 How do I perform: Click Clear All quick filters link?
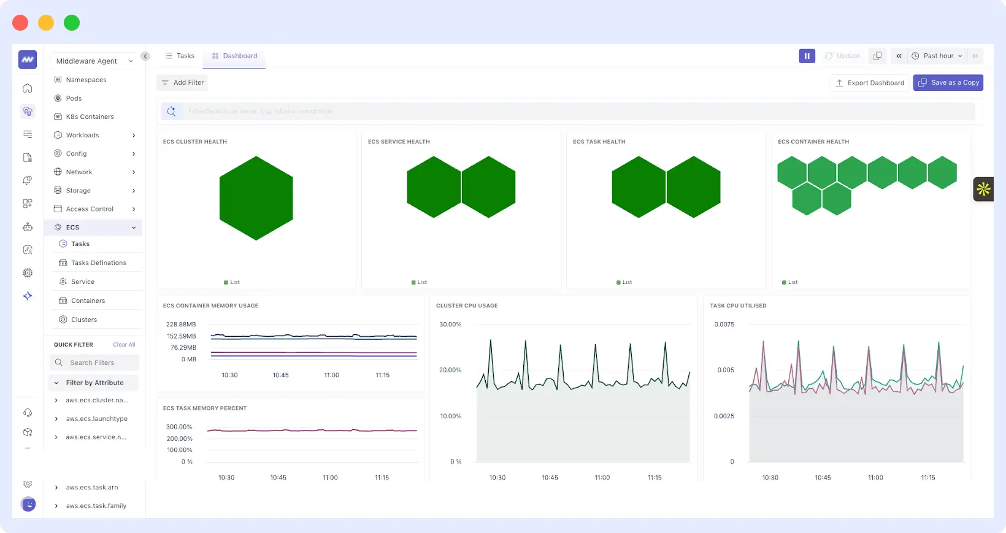click(124, 345)
